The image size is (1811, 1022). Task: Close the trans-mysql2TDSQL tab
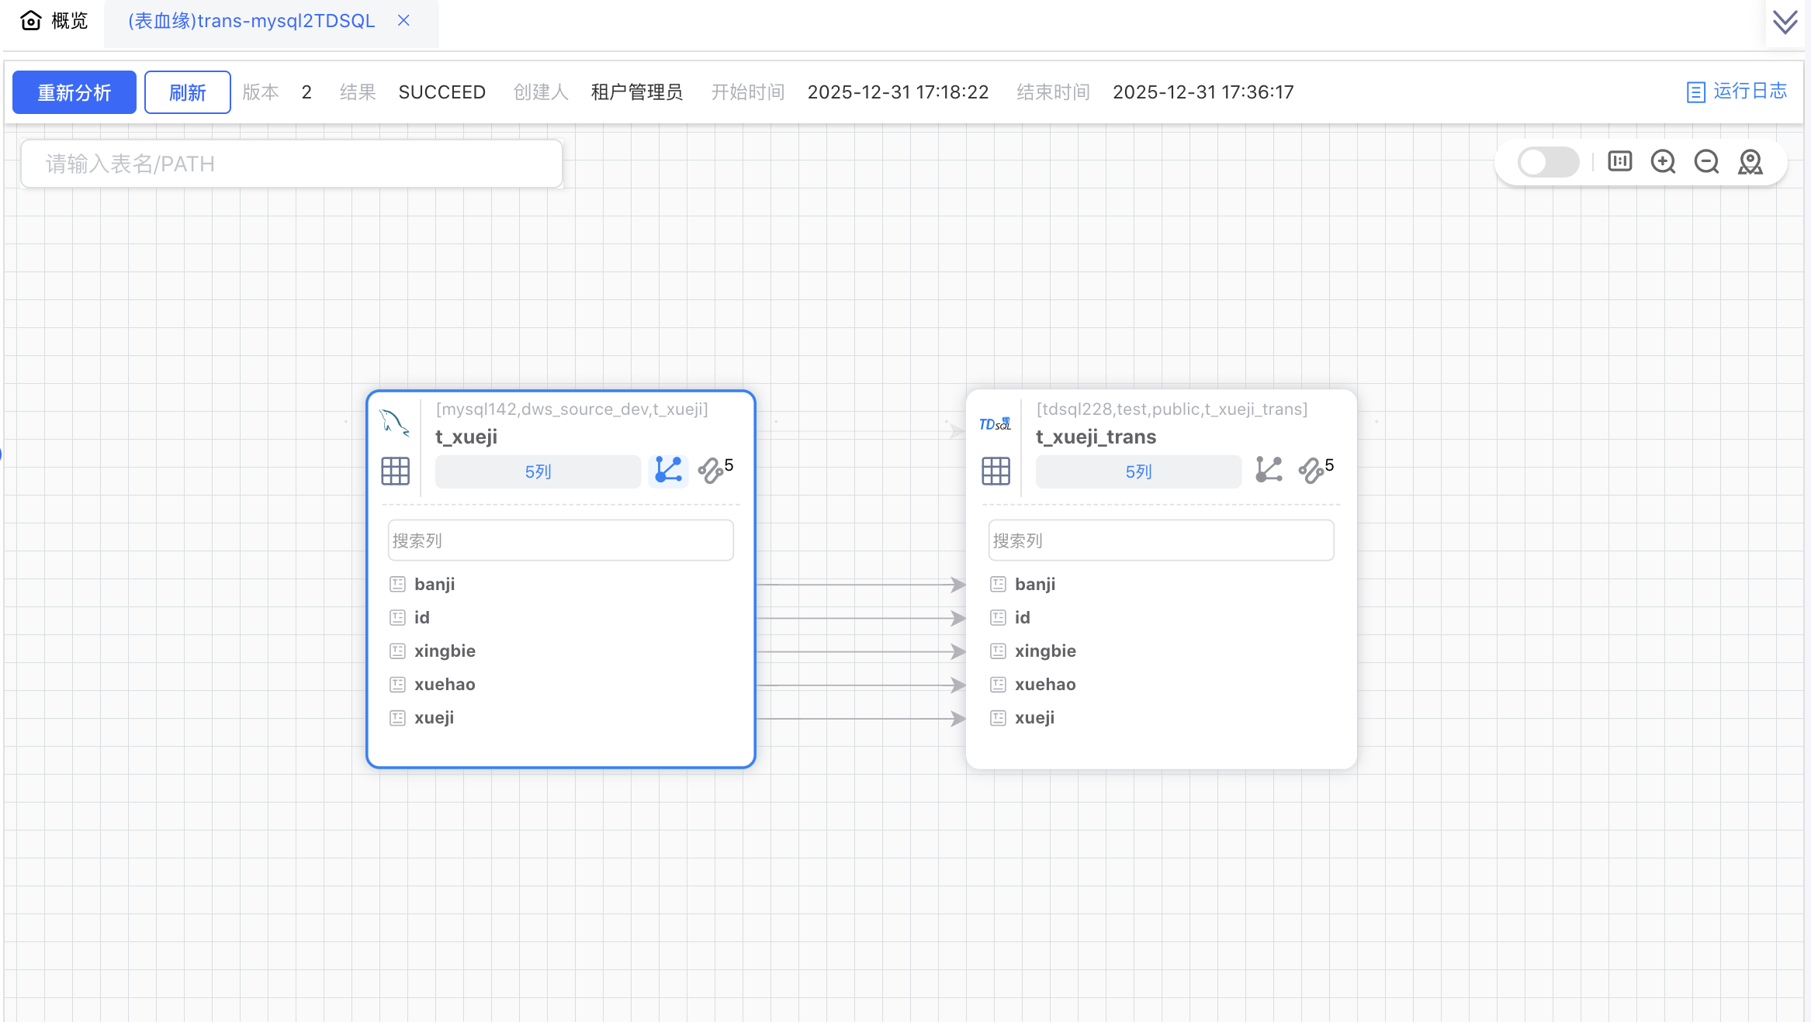[x=403, y=21]
